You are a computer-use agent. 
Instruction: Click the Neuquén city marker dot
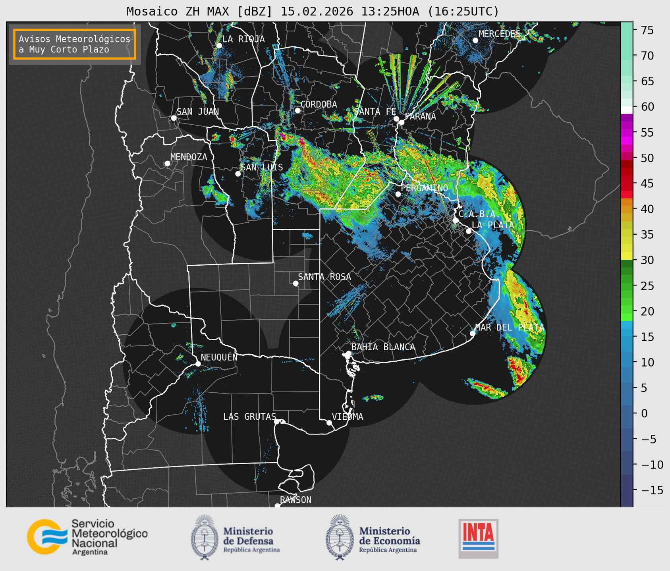198,364
